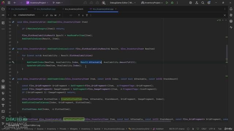
Task: Open Unreal Editor Log tab
Action: 32,125
